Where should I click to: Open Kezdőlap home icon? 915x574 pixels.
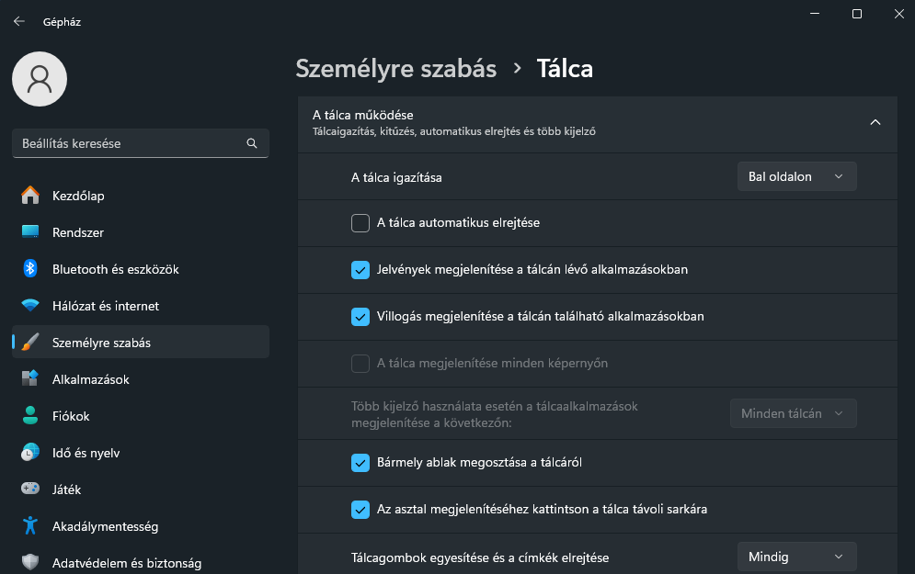coord(30,196)
